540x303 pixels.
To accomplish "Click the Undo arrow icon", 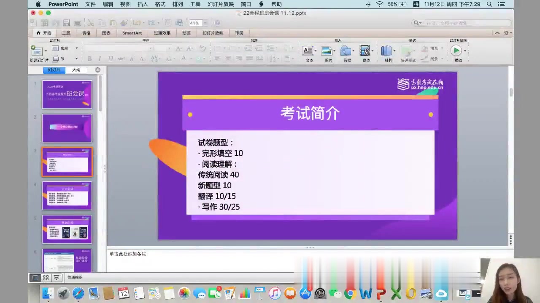I will click(137, 23).
